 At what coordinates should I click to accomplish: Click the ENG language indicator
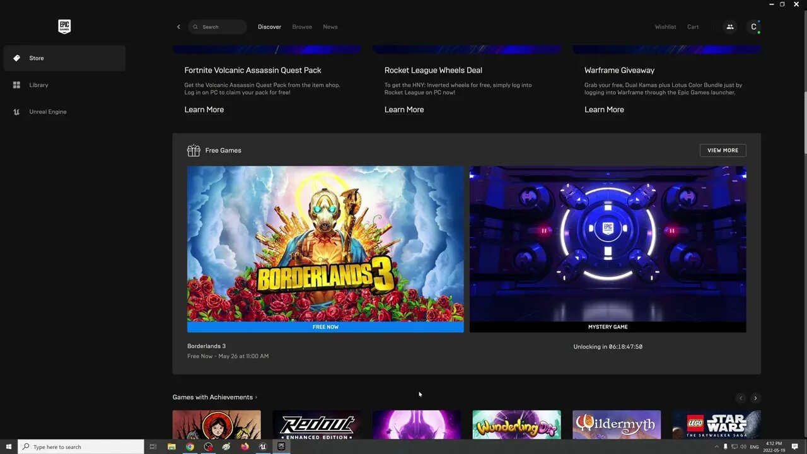pyautogui.click(x=754, y=446)
